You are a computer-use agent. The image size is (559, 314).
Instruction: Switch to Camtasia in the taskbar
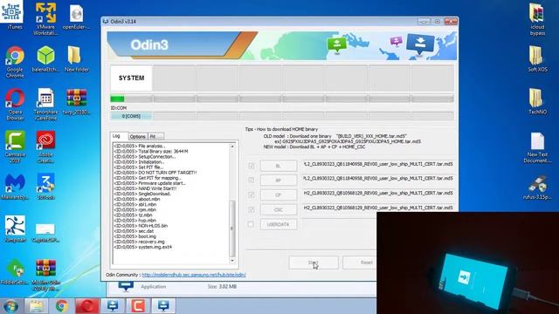[x=138, y=306]
